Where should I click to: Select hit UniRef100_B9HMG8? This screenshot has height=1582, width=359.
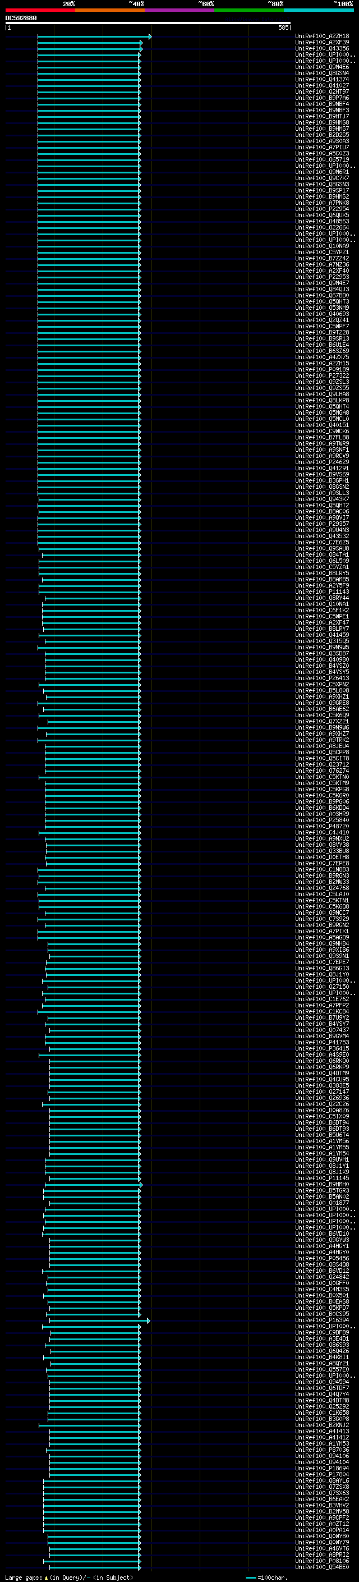click(322, 123)
